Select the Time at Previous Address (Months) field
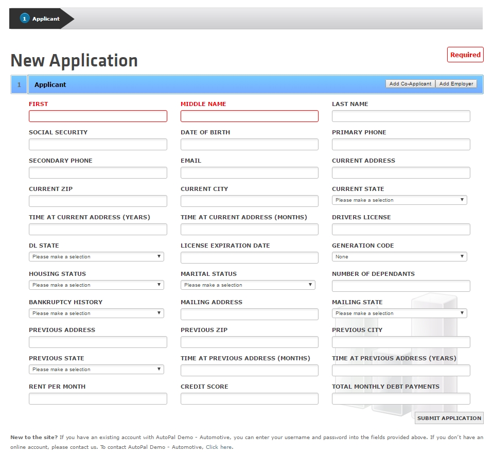This screenshot has width=493, height=454. click(249, 371)
